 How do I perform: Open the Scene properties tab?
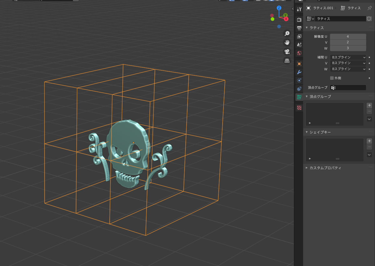[299, 45]
